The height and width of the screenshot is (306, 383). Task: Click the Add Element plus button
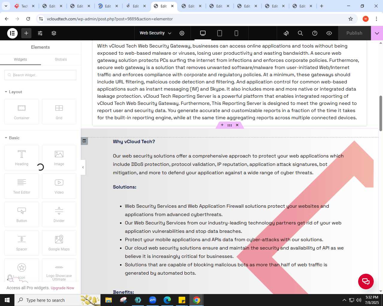click(x=26, y=33)
